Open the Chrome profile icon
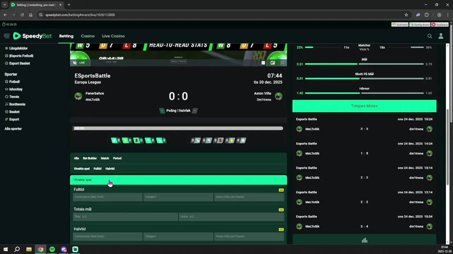 point(439,15)
